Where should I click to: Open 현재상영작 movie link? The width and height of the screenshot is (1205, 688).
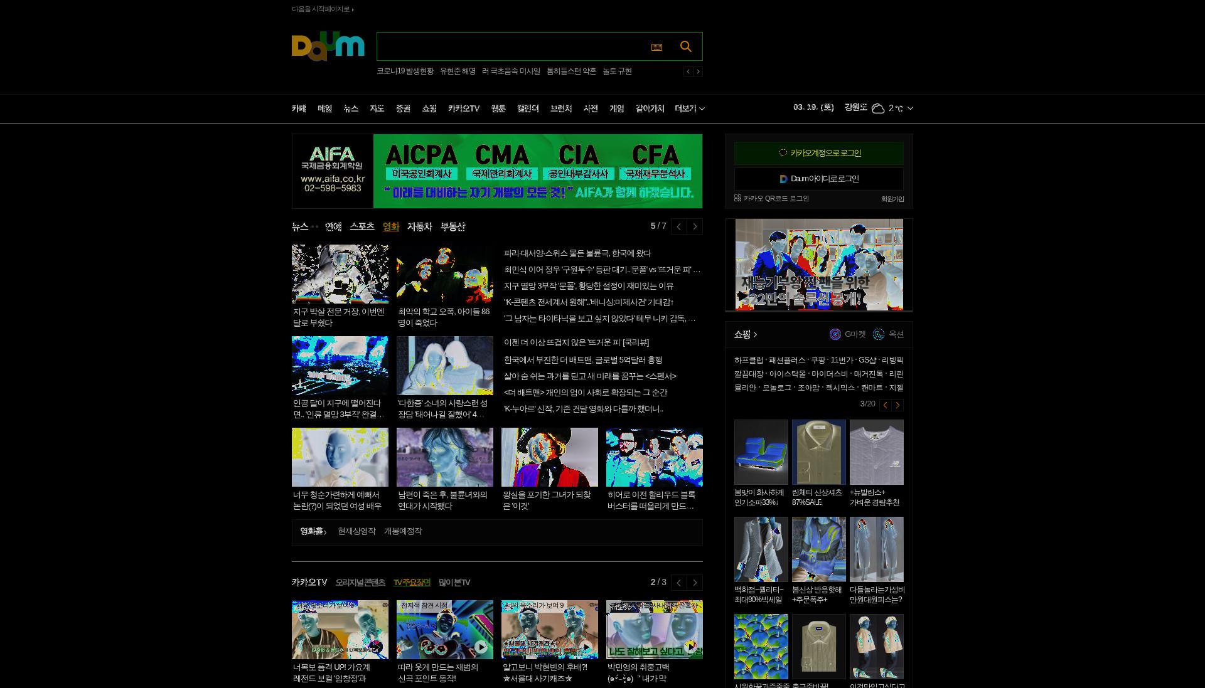click(x=356, y=531)
